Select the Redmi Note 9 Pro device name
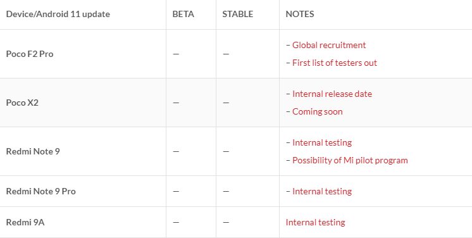 [40, 192]
